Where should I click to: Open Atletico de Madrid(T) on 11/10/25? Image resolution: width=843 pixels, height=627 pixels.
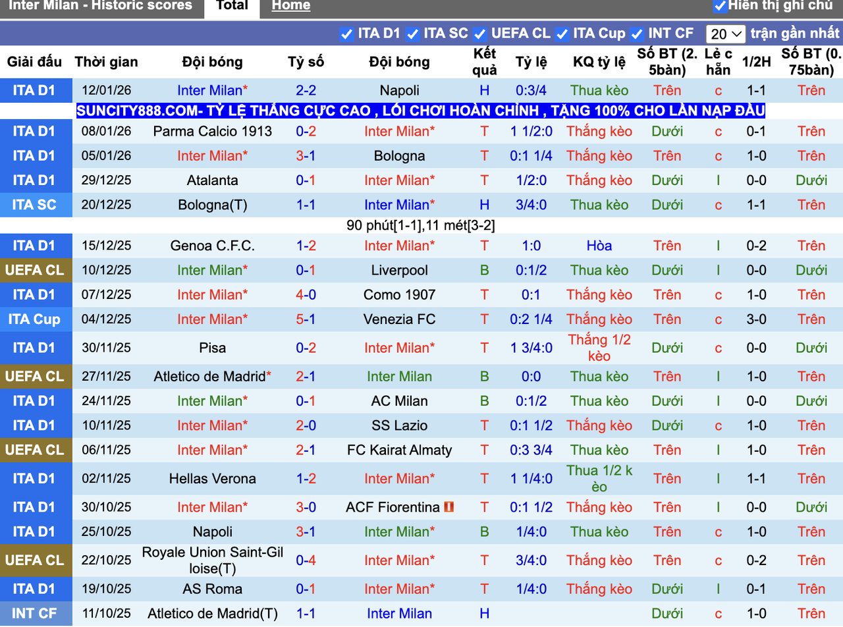[x=213, y=614]
